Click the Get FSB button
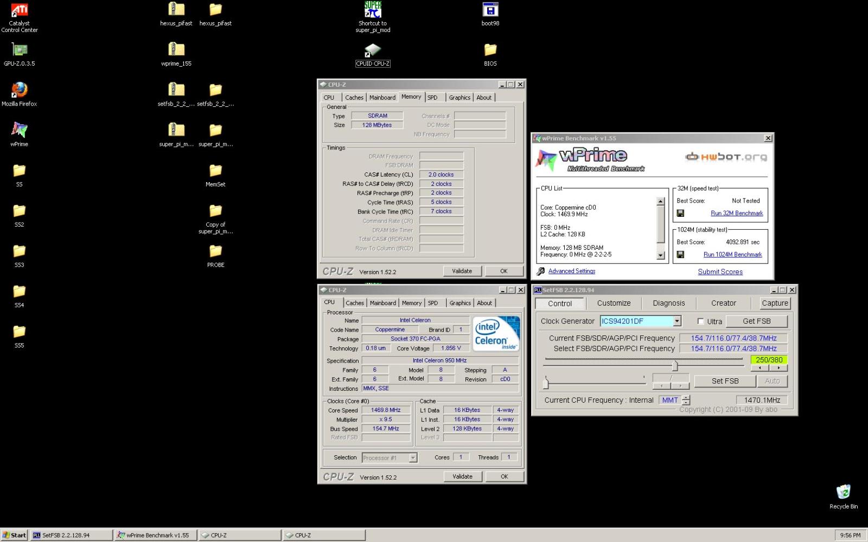 [757, 321]
